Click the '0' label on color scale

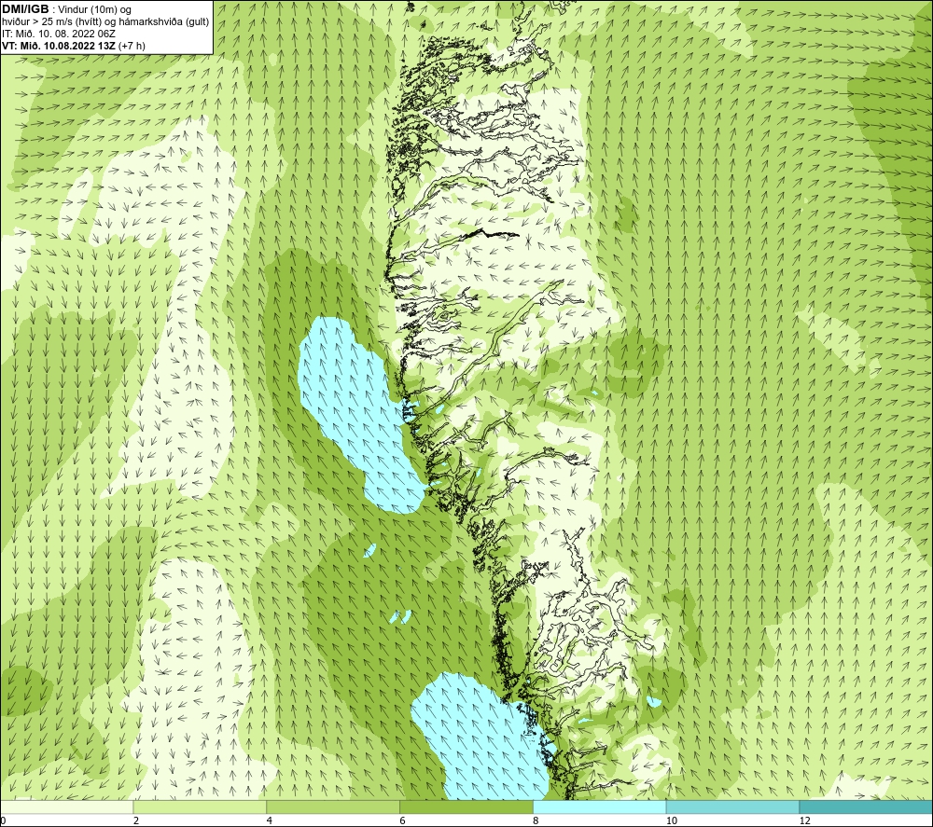coord(3,820)
